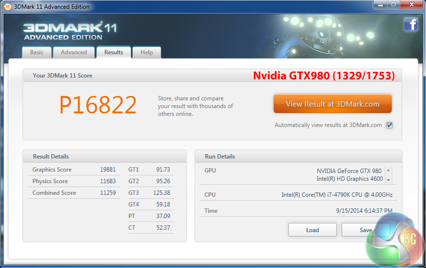This screenshot has height=268, width=426.
Task: Click the Graphics Score label
Action: tap(52, 170)
